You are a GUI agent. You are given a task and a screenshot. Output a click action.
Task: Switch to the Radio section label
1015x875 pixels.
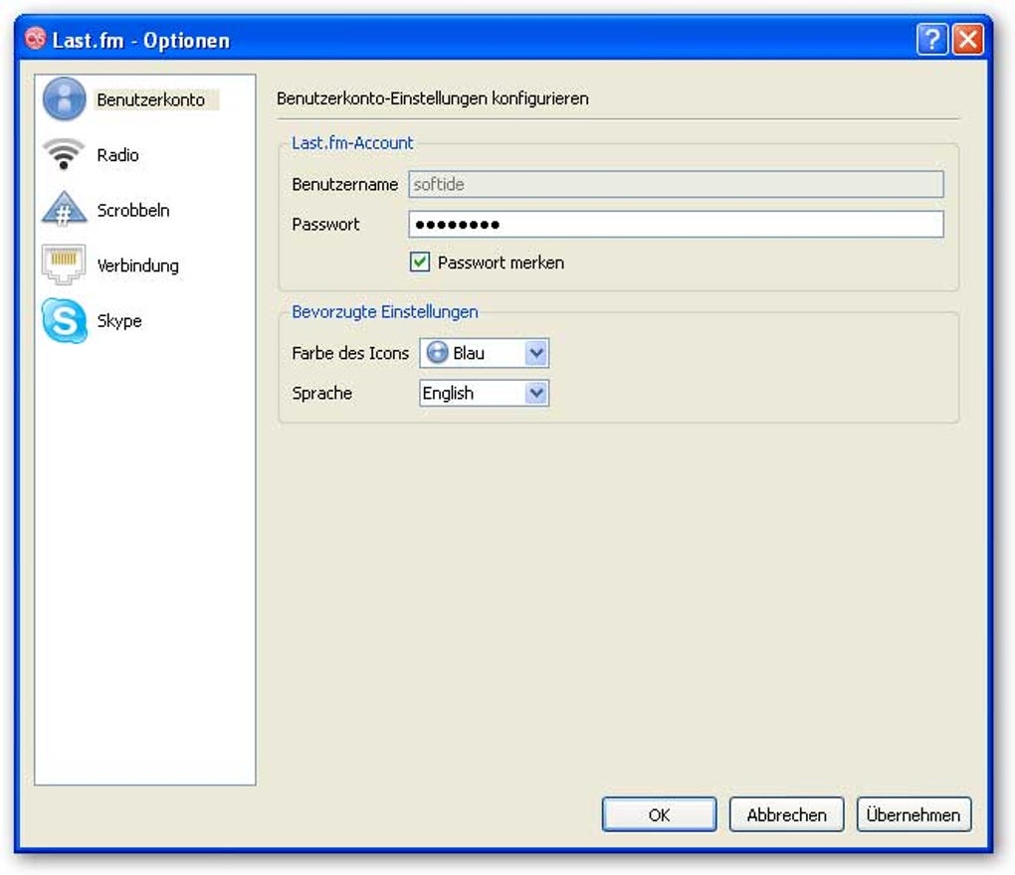point(117,155)
